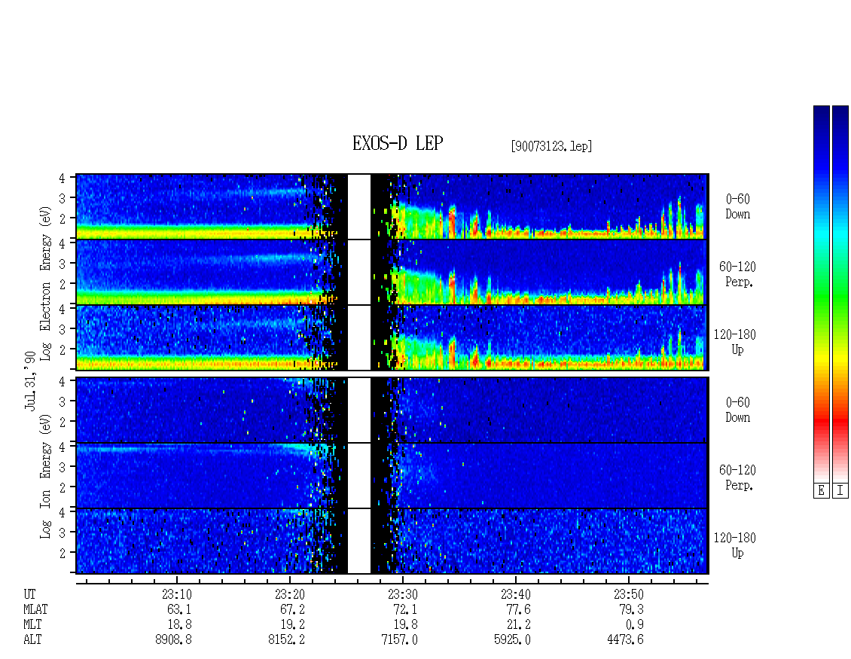Screen dimensions: 851x659
Task: Click the ALT value 8908.8
Action: point(173,640)
